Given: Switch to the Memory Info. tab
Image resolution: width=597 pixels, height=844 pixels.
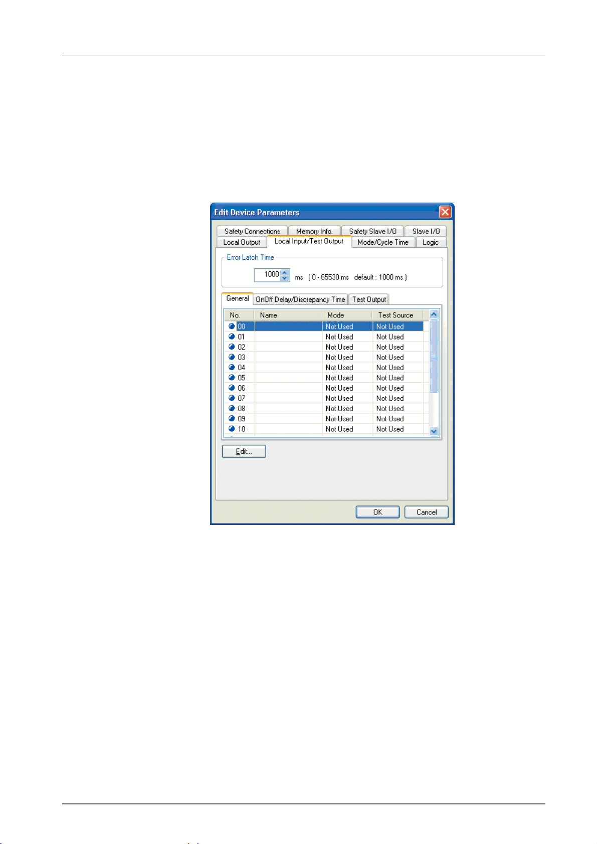Looking at the screenshot, I should [314, 231].
